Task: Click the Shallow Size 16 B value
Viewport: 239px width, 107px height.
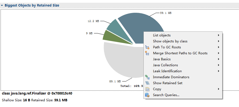Action: [27, 100]
